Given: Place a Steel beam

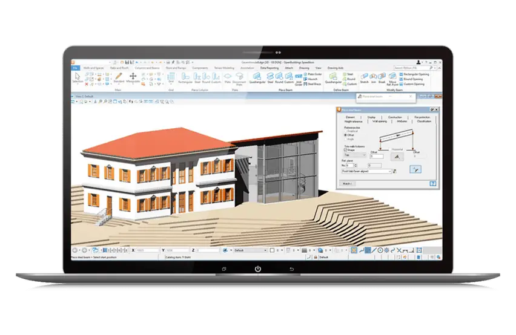Looking at the screenshot, I should 270,78.
